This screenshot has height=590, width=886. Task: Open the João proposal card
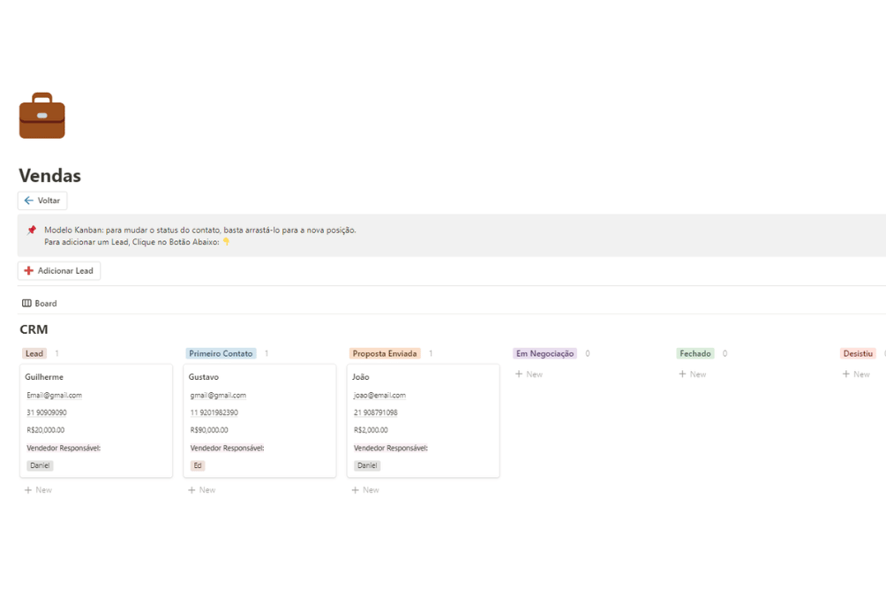(361, 377)
